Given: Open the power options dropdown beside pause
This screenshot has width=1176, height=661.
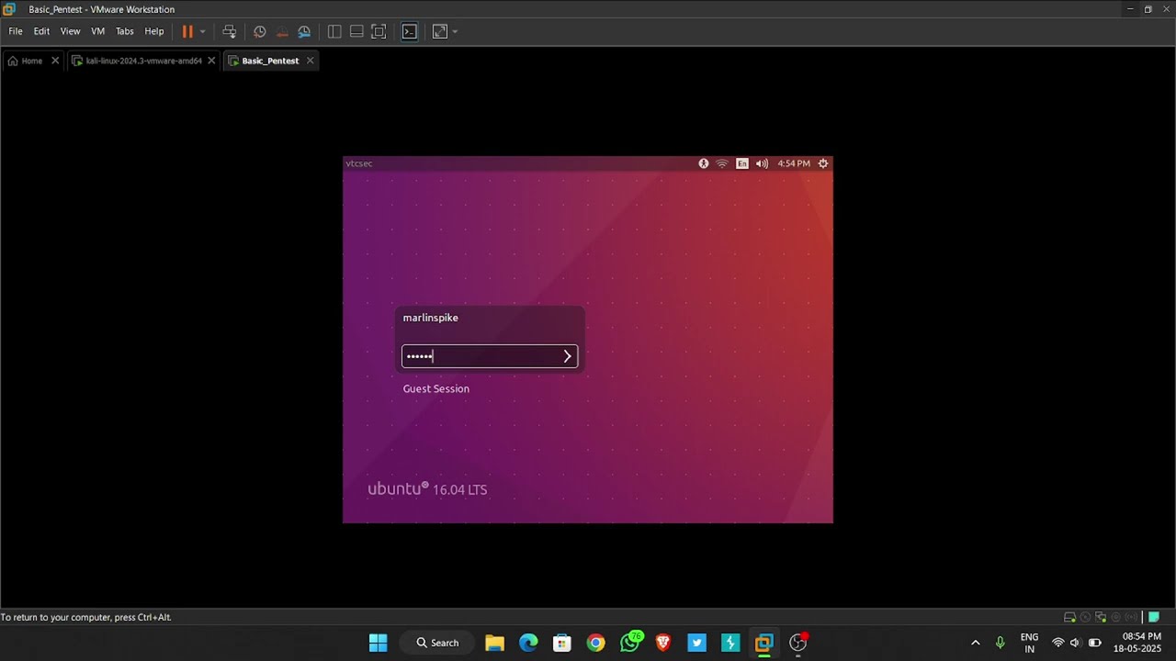Looking at the screenshot, I should (x=203, y=31).
